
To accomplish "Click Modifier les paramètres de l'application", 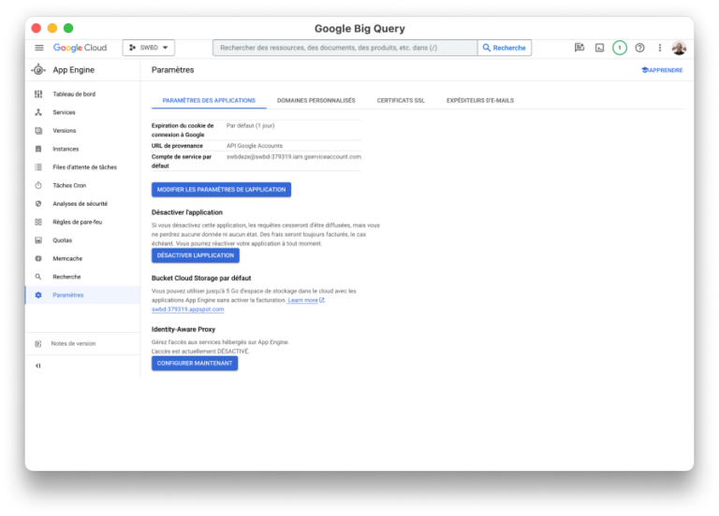I will pos(222,190).
